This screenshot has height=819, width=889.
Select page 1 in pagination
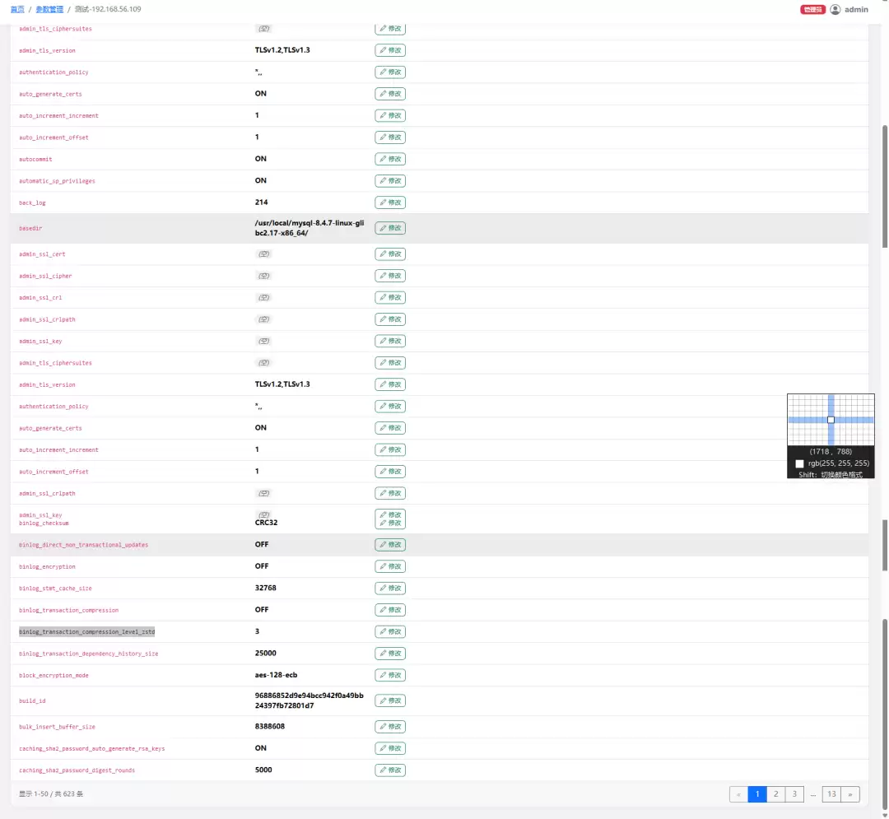pyautogui.click(x=757, y=794)
